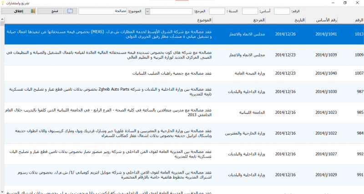
Task: Open the المرجع dropdown arrow
Action: (147, 11)
